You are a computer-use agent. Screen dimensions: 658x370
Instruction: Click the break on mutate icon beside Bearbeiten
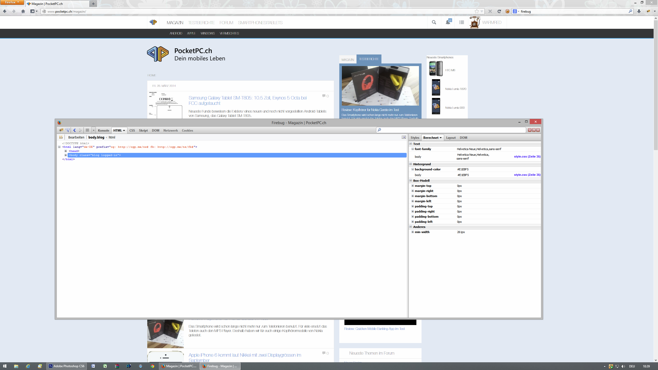(61, 137)
